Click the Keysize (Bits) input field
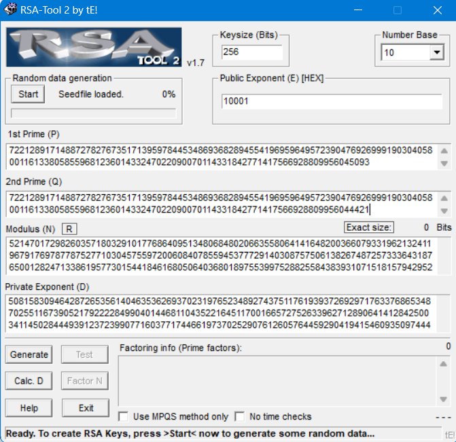Image resolution: width=456 pixels, height=442 pixels. point(251,52)
